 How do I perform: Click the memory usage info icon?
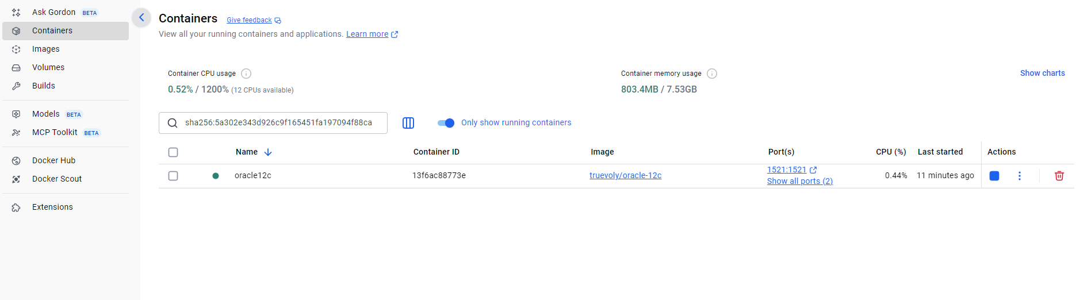(x=712, y=74)
